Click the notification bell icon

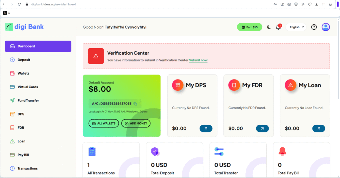click(x=278, y=27)
